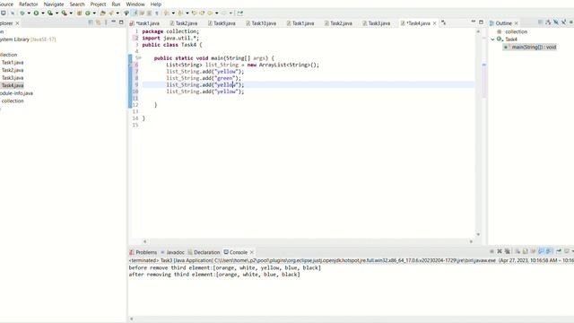Click the New Java Package icon
574x323 pixels.
pos(79,13)
